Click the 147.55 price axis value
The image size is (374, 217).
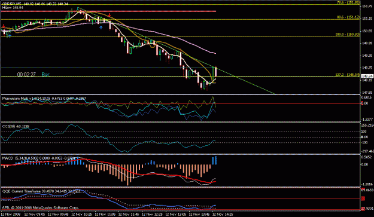pyautogui.click(x=367, y=92)
